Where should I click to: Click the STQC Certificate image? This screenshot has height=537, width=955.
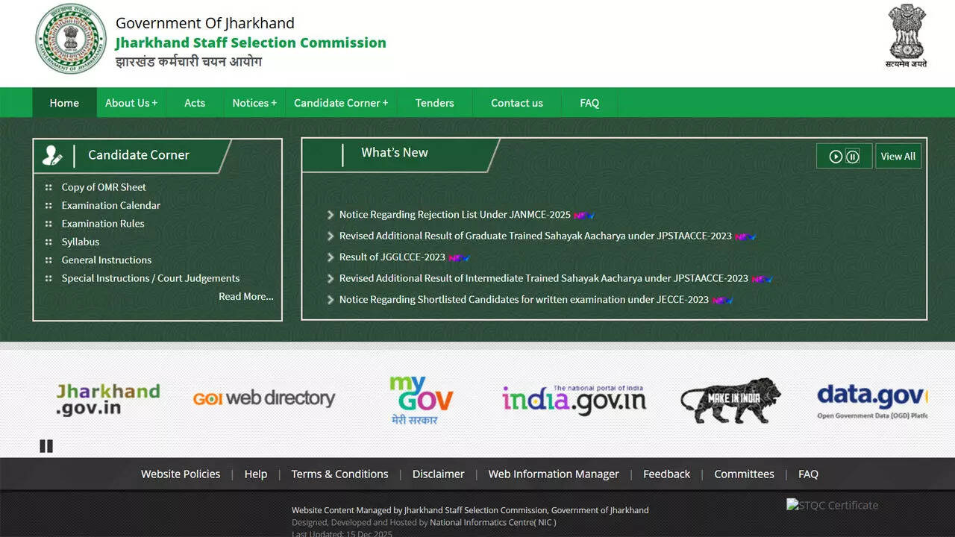(x=833, y=506)
